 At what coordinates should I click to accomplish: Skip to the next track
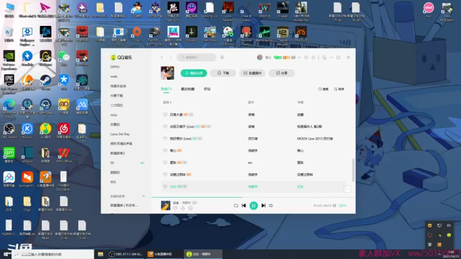(263, 205)
